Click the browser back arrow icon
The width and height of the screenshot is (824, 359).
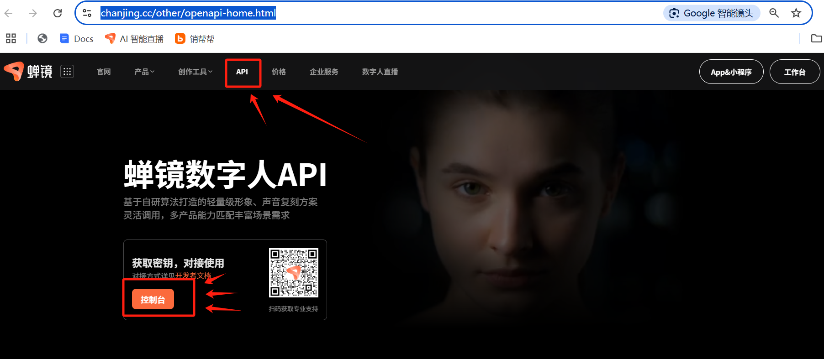[x=9, y=13]
